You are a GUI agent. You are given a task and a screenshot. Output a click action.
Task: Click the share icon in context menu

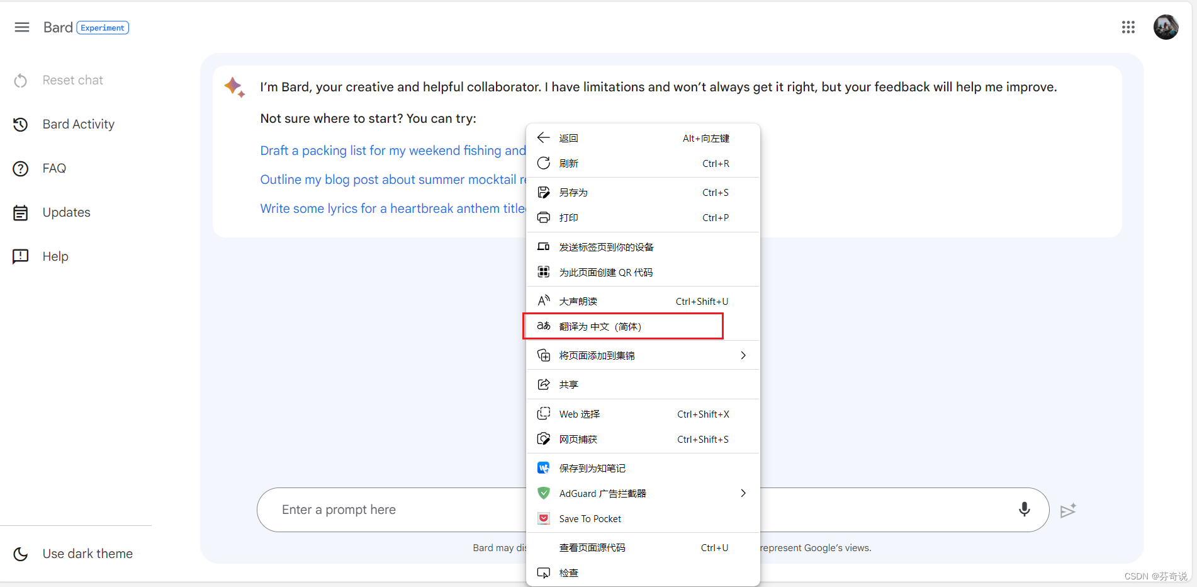[544, 384]
